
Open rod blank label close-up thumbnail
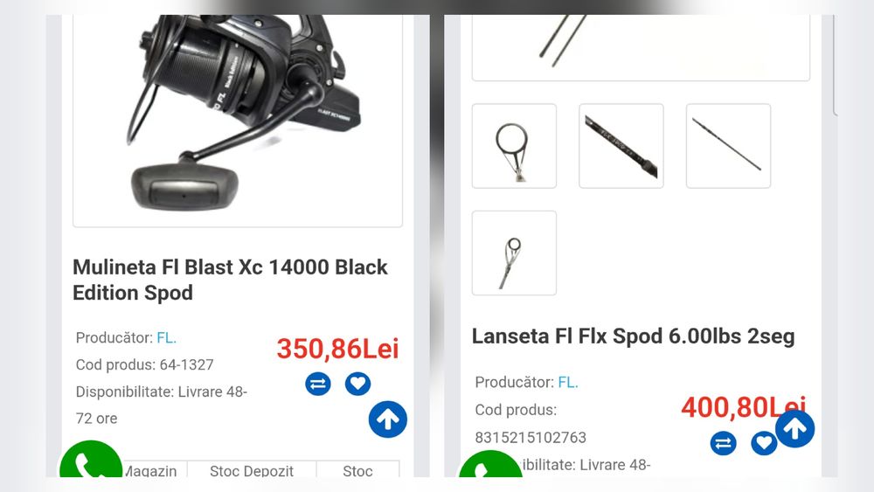pos(621,146)
